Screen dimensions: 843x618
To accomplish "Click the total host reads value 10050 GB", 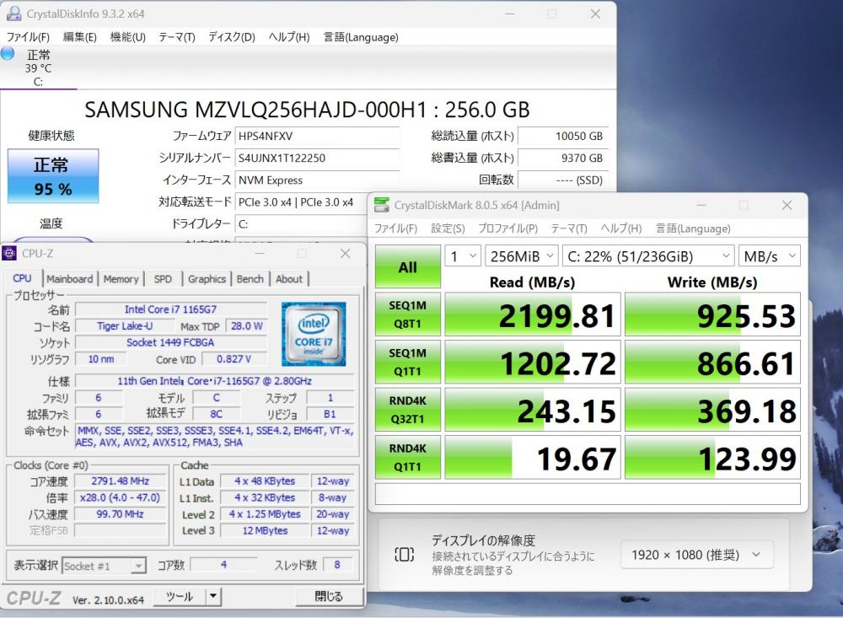I will tap(563, 136).
